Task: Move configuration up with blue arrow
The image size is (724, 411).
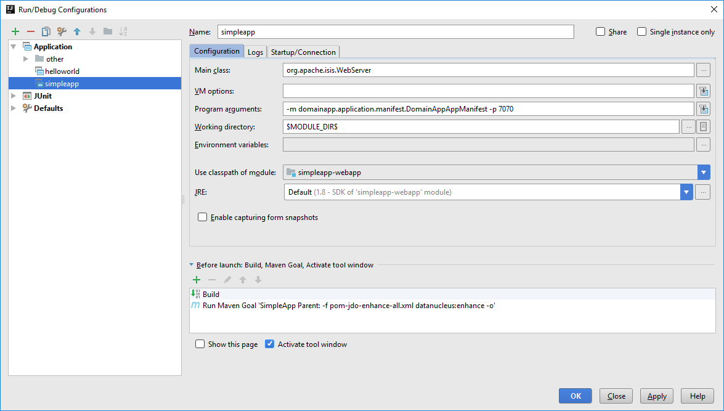Action: click(77, 31)
